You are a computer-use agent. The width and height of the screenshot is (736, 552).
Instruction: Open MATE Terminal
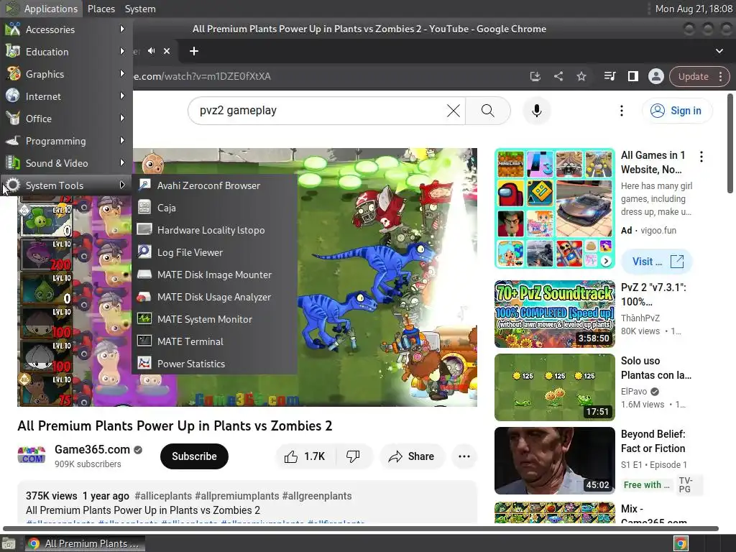point(214,341)
